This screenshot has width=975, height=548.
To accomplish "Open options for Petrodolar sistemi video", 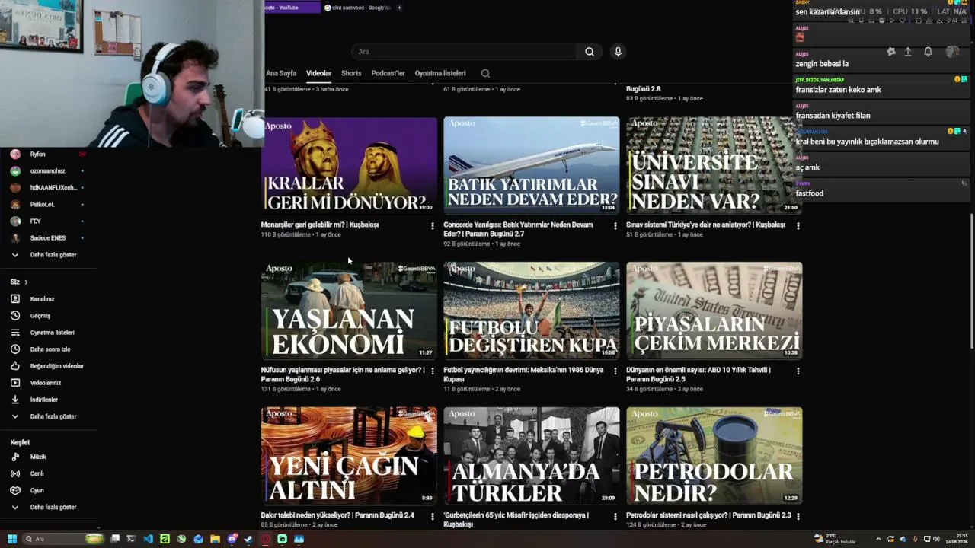I will click(x=798, y=516).
